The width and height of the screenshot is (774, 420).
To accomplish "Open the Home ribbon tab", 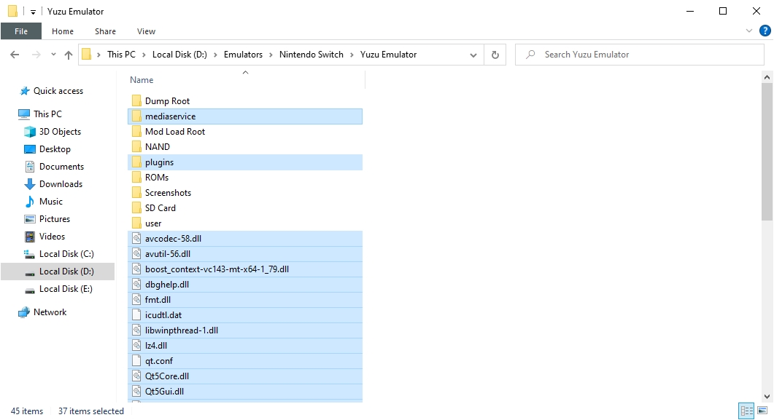I will pos(63,31).
